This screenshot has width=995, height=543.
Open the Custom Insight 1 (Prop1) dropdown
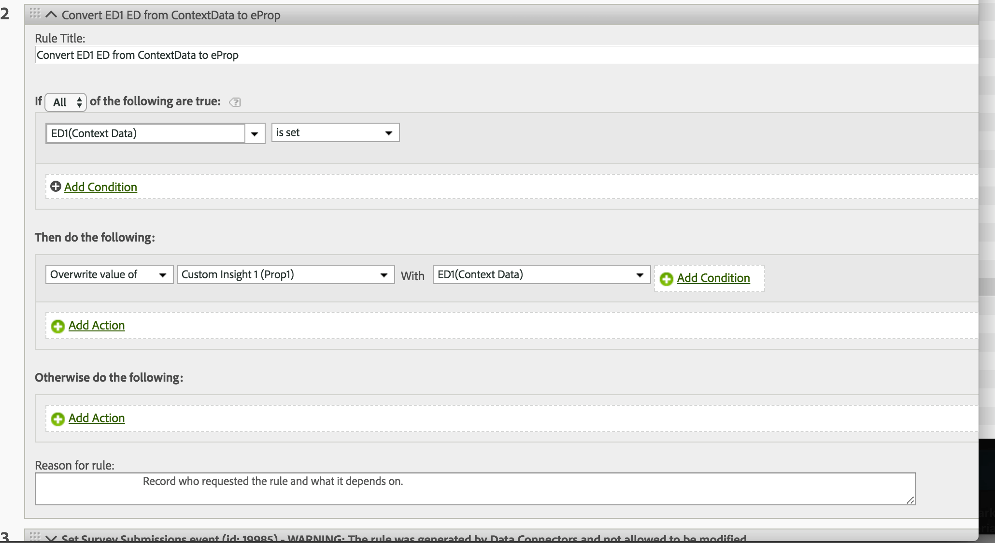[x=384, y=274]
